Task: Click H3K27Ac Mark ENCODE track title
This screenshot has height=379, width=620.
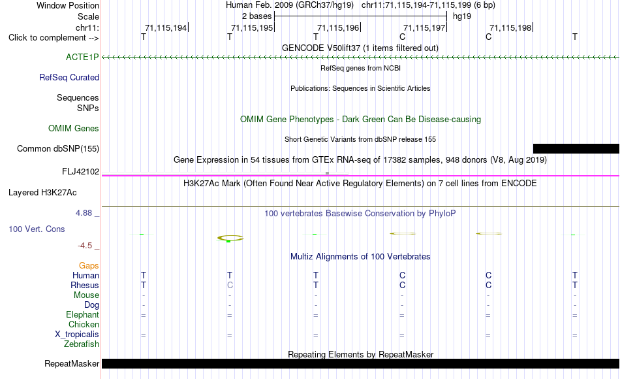Action: tap(360, 184)
